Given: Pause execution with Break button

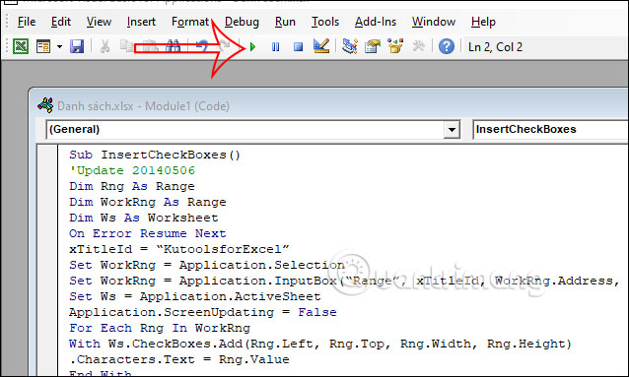Looking at the screenshot, I should 276,47.
